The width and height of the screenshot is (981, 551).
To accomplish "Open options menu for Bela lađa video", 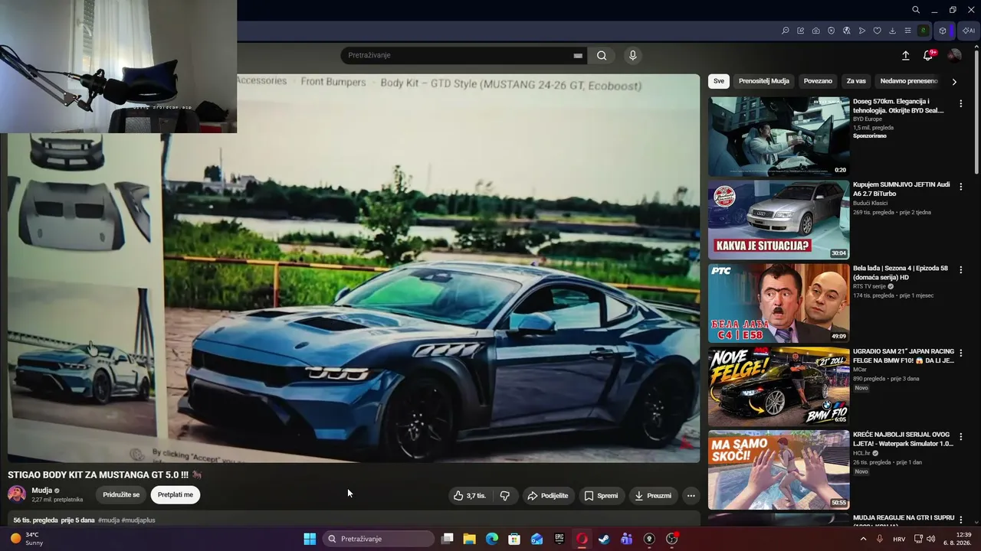I will tap(960, 270).
